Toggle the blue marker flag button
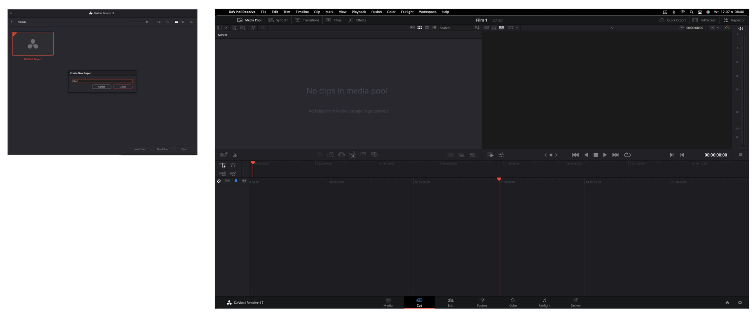Viewport: 753px width, 317px height. click(236, 181)
